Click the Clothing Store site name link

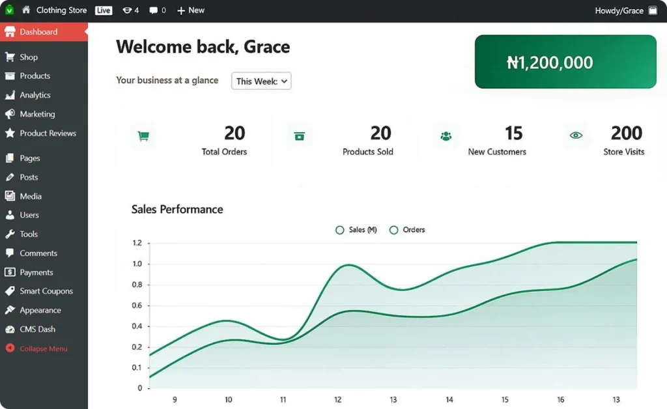(x=61, y=10)
